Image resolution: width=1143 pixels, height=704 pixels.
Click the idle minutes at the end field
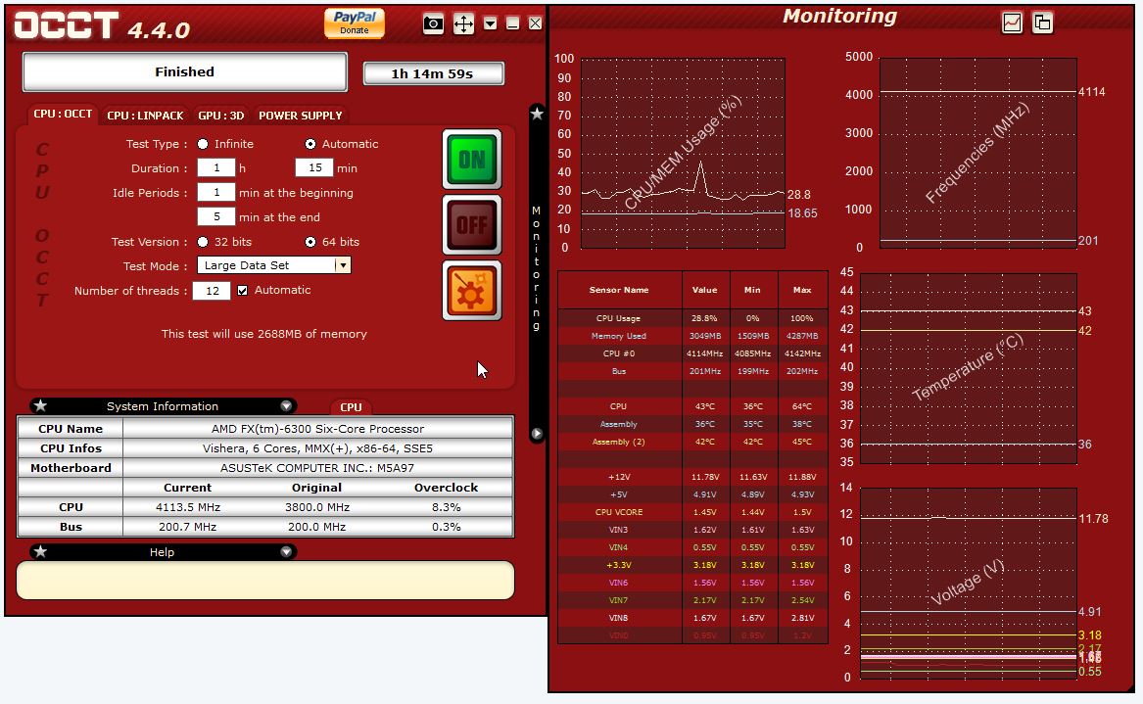coord(215,216)
